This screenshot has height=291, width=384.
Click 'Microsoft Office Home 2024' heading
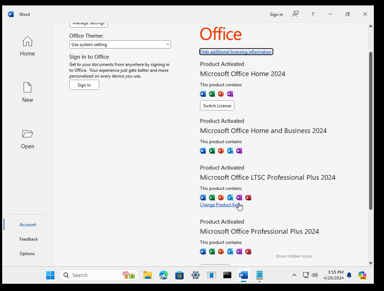click(x=242, y=74)
